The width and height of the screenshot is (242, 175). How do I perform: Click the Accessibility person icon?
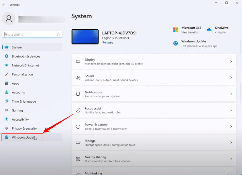[7, 120]
